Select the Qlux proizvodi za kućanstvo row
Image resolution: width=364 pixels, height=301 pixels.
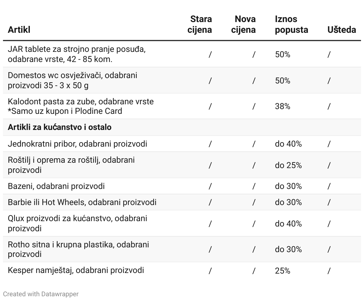(x=78, y=223)
